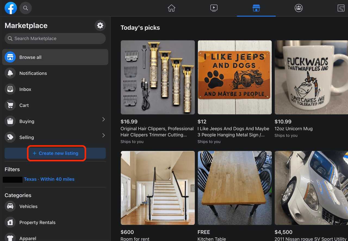Image resolution: width=348 pixels, height=241 pixels.
Task: Open the Jeeps and Dogs sign listing thumbnail
Action: [x=235, y=77]
